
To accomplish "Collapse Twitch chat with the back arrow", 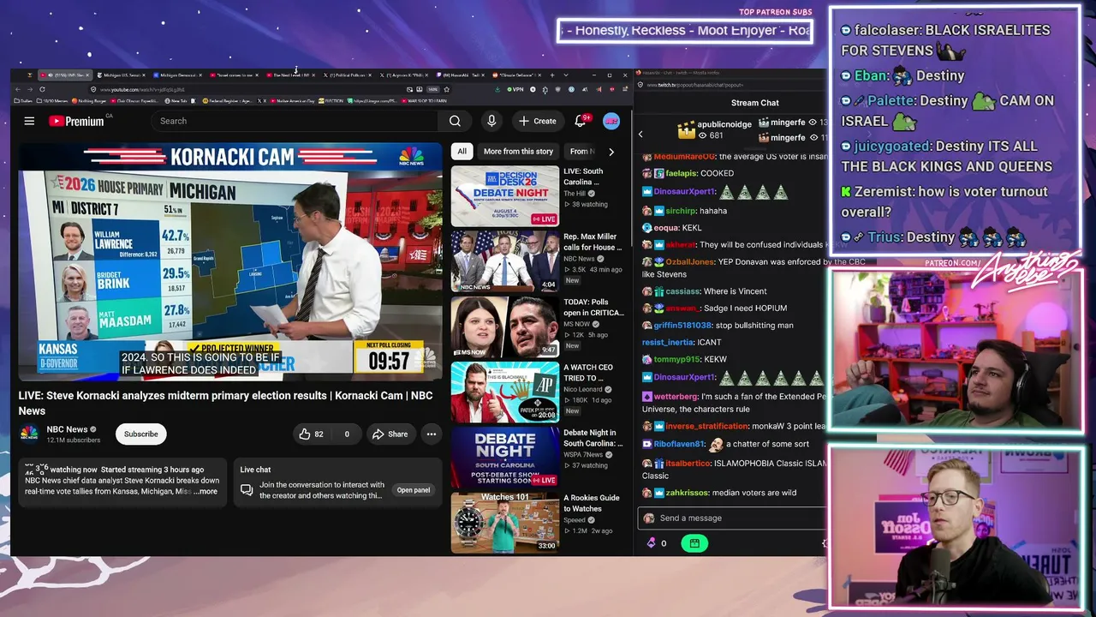I will click(x=640, y=134).
